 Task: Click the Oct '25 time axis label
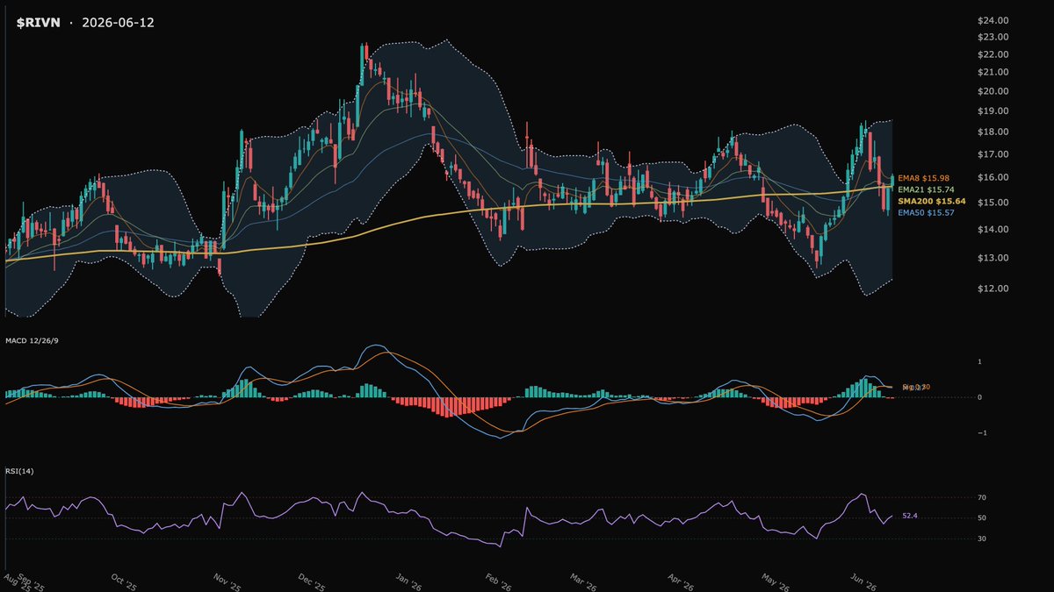tap(124, 582)
